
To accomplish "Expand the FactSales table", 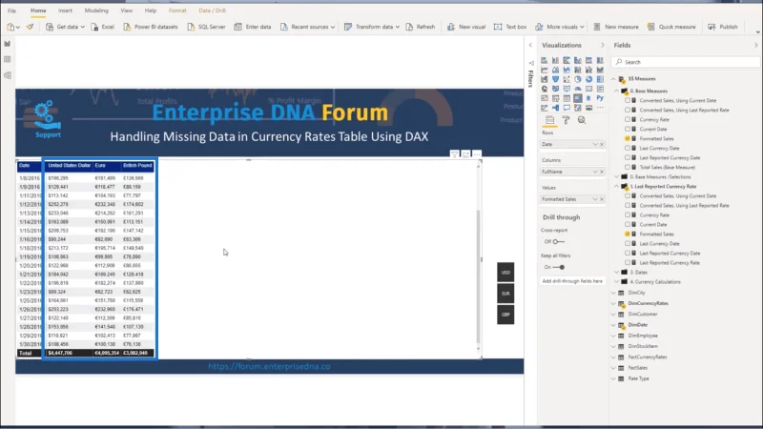I will pos(613,368).
